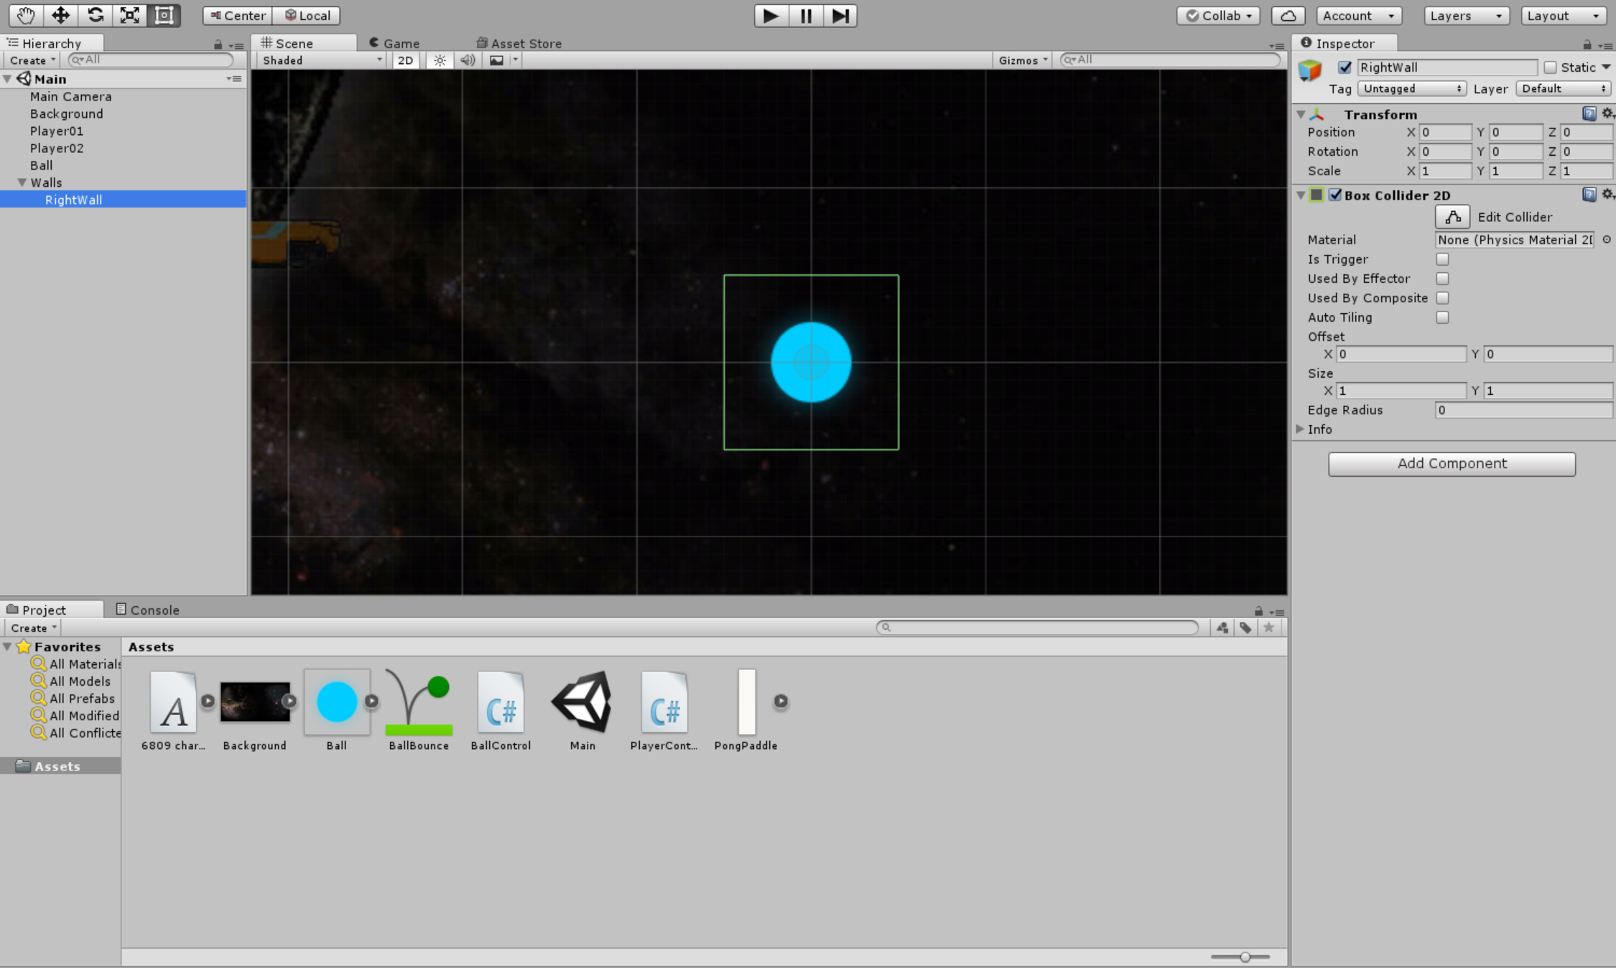This screenshot has height=968, width=1616.
Task: Select the Move tool
Action: coord(60,15)
